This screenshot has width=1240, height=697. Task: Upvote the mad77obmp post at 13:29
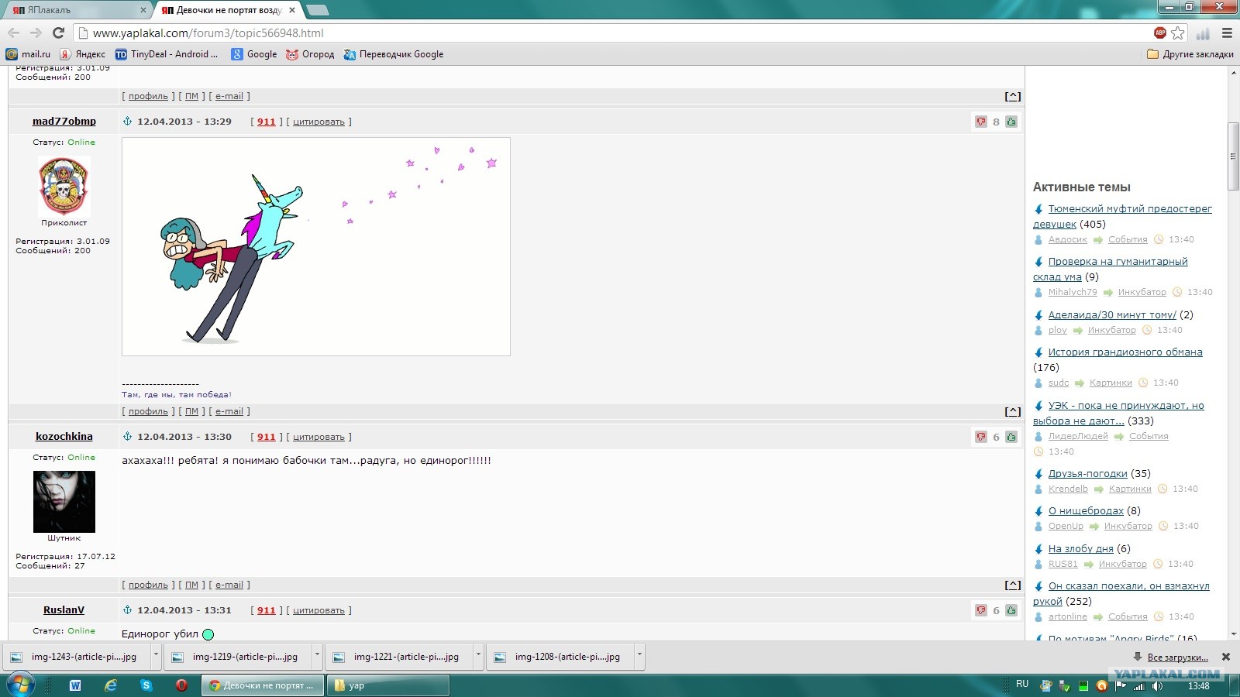(x=1011, y=122)
